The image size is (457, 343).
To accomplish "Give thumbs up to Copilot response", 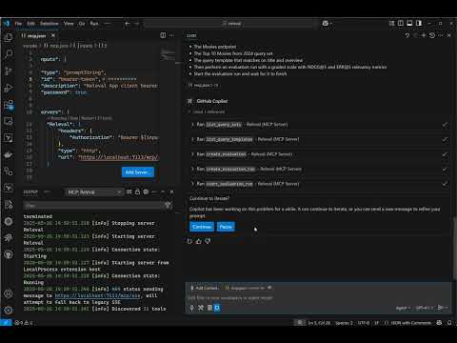I will (199, 242).
